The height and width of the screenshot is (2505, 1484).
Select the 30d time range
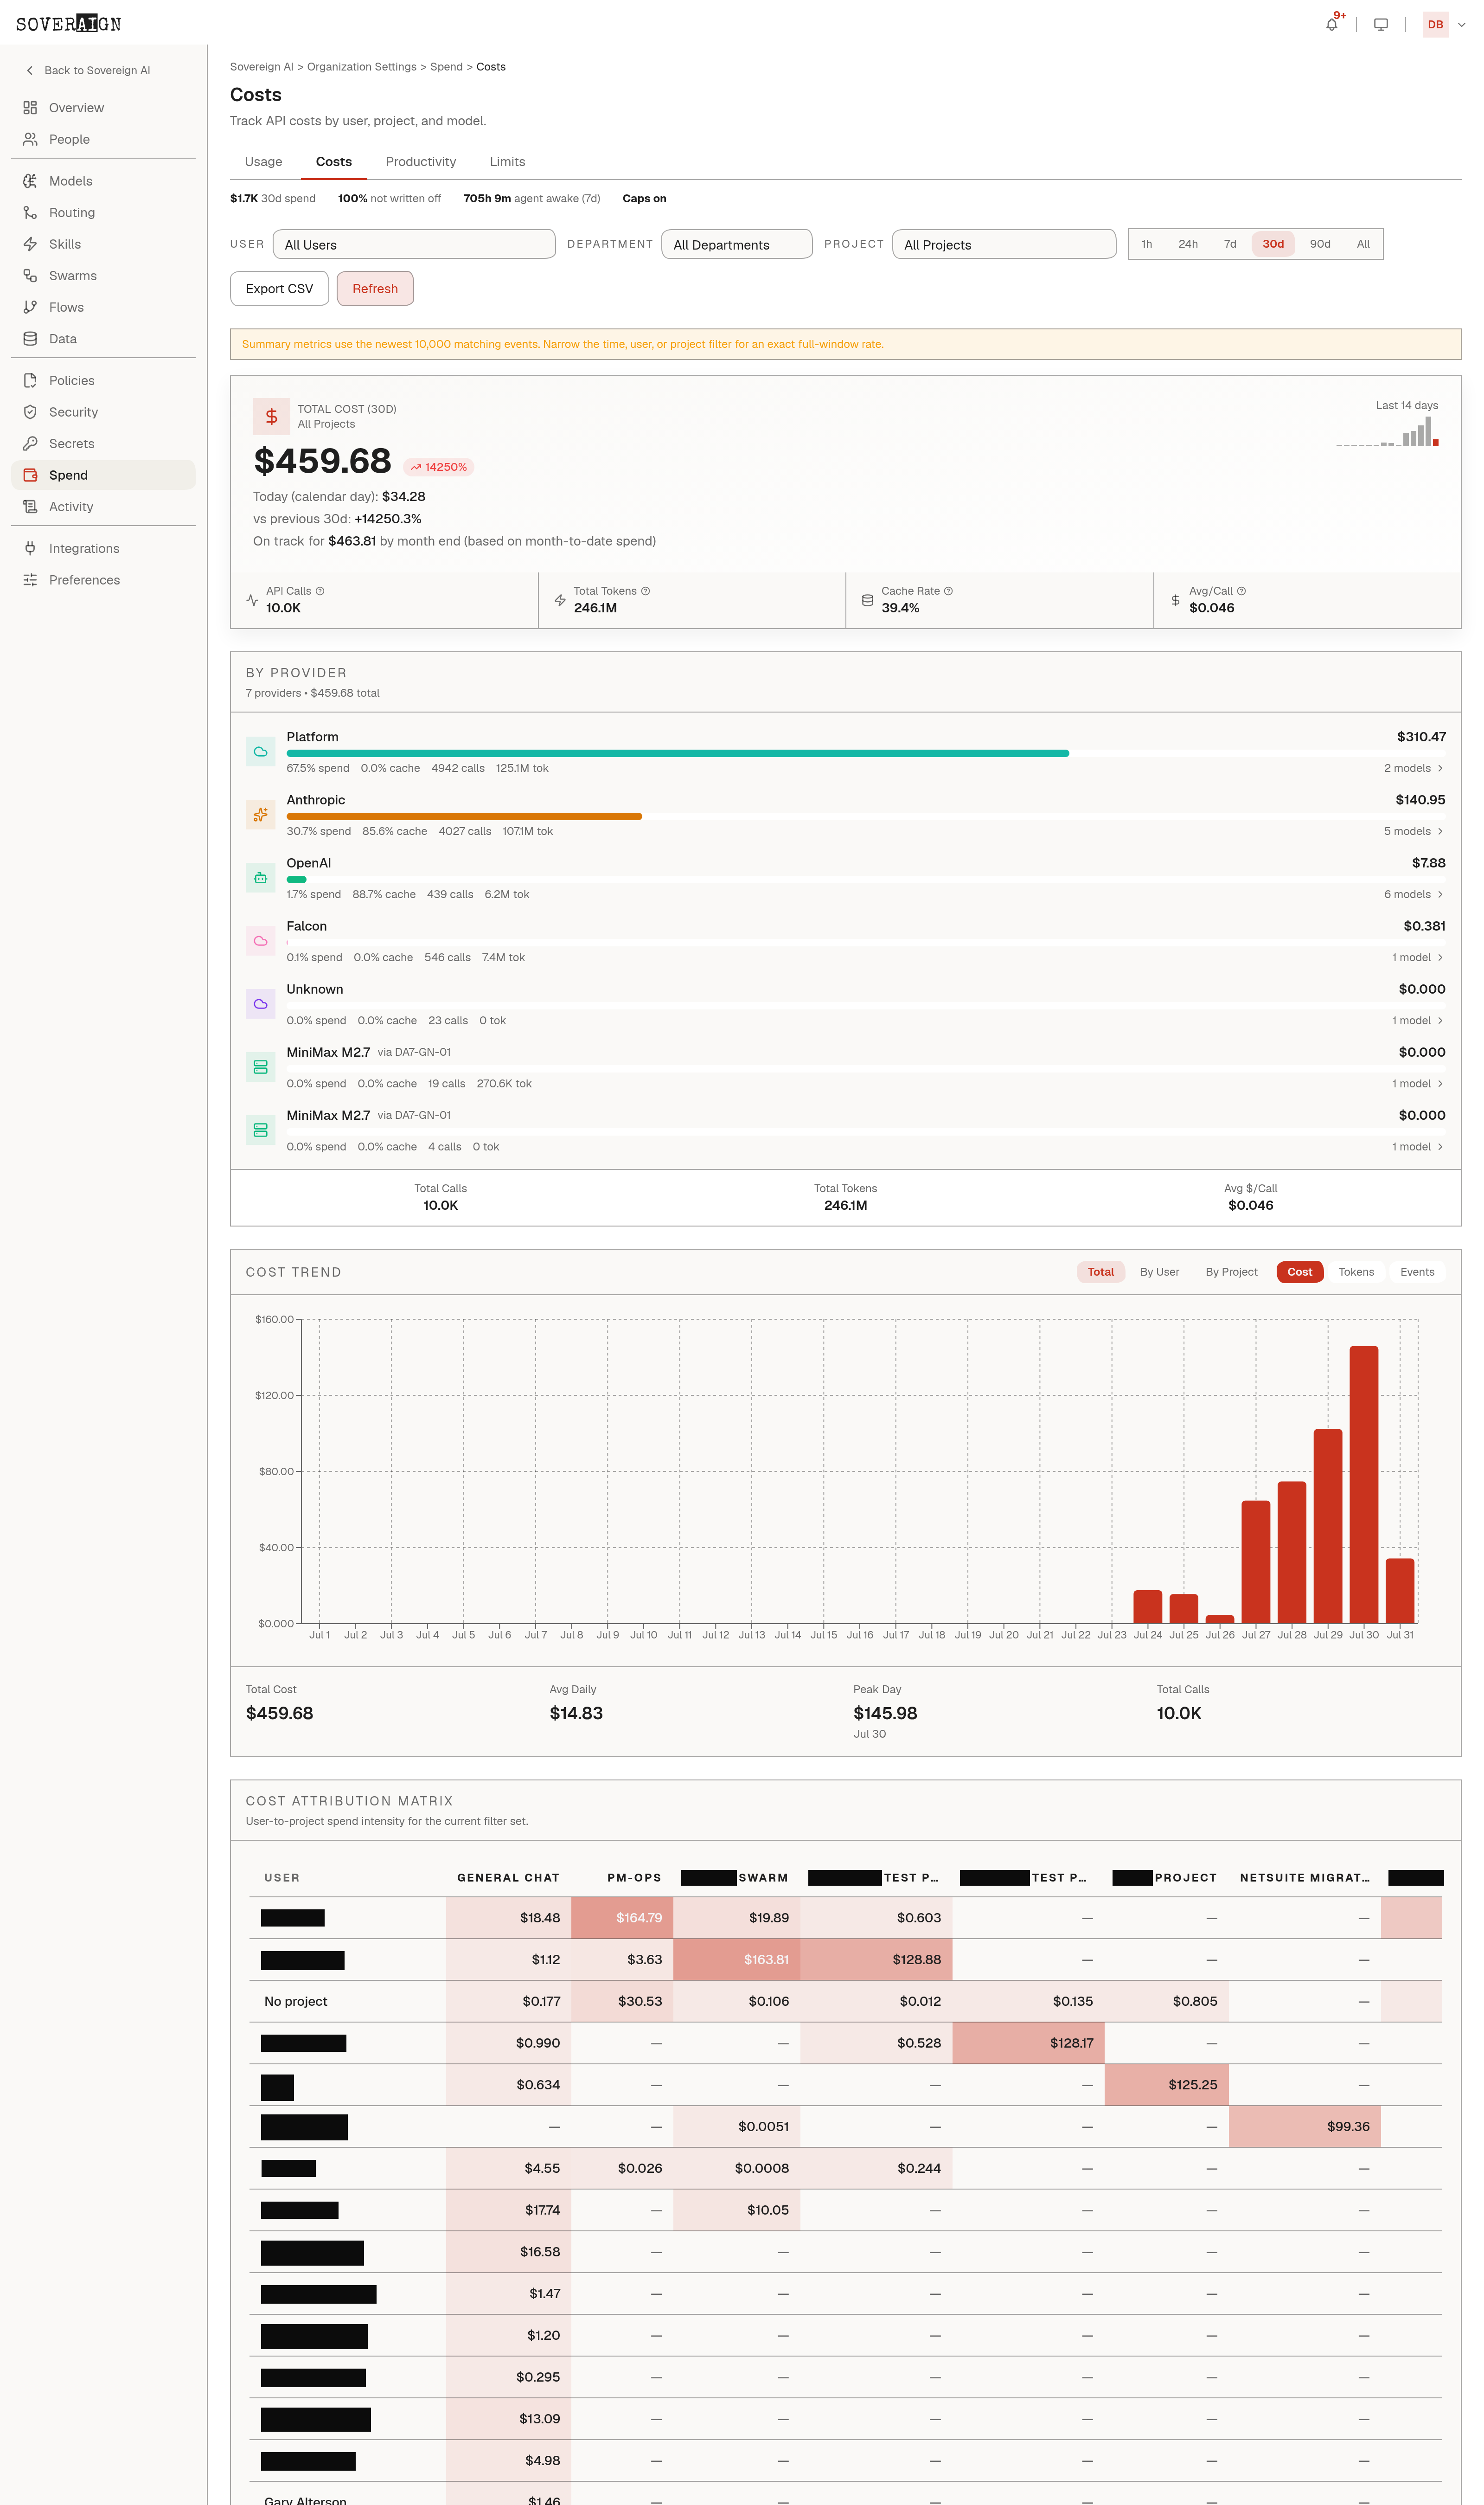coord(1273,244)
